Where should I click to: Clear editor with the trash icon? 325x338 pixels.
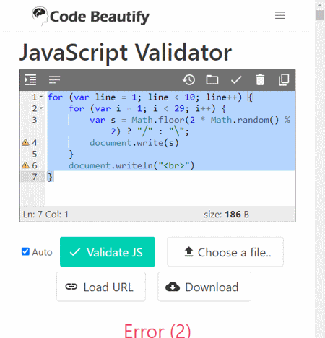(260, 79)
